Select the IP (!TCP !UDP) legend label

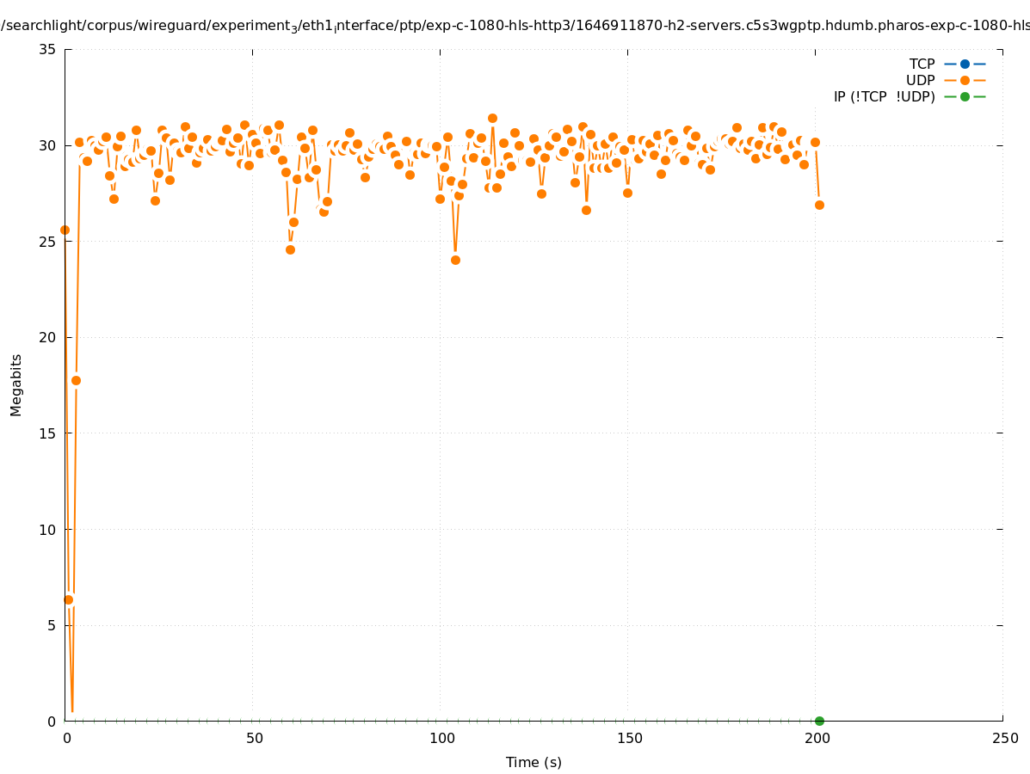tap(884, 96)
